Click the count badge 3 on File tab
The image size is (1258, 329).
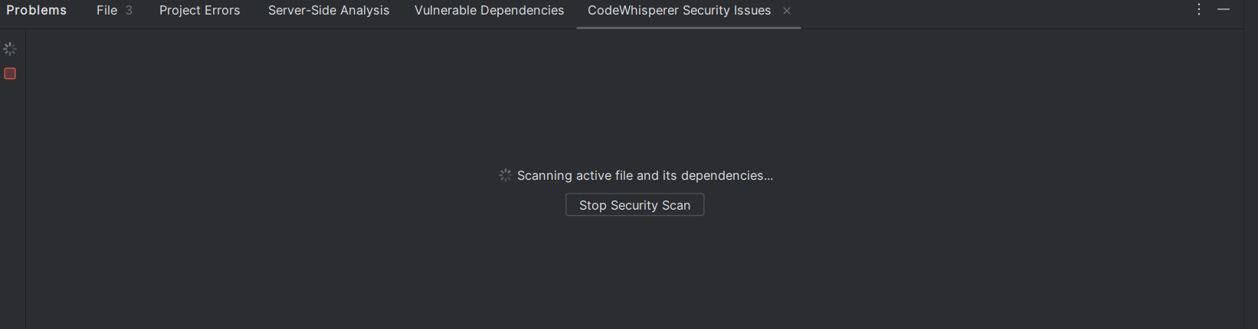click(x=129, y=11)
